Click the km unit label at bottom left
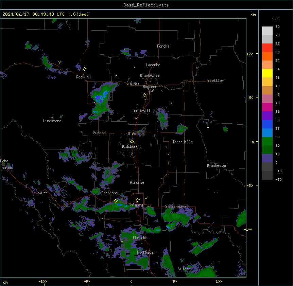Viewport: 293px width, 286px height. click(5, 282)
